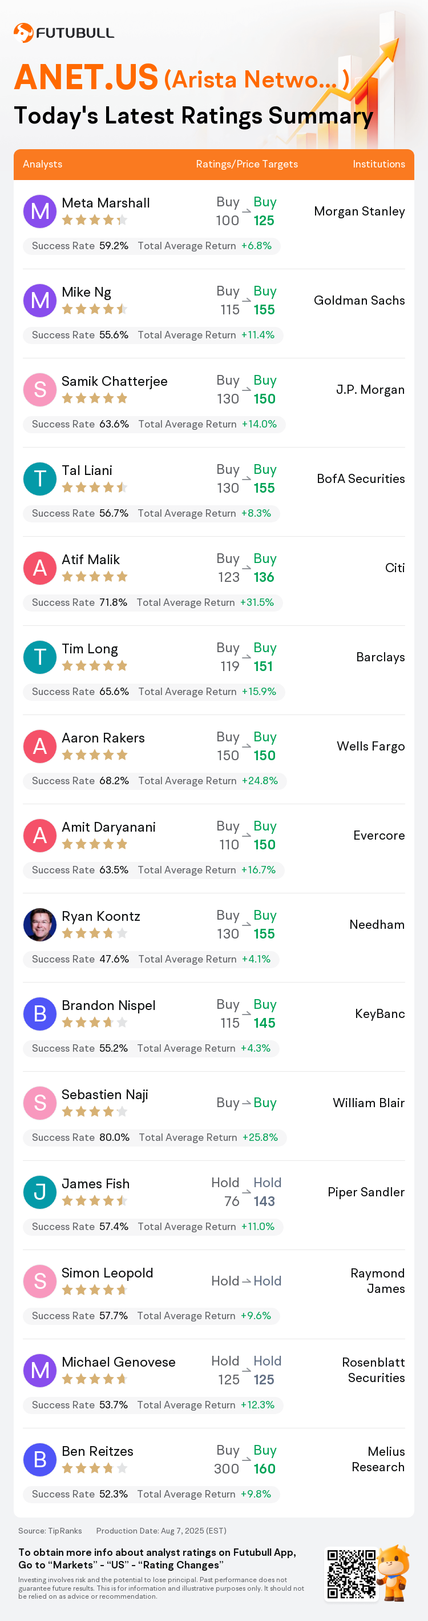Click the QR code image
Viewport: 428px width, 1621px height.
pos(351,1574)
